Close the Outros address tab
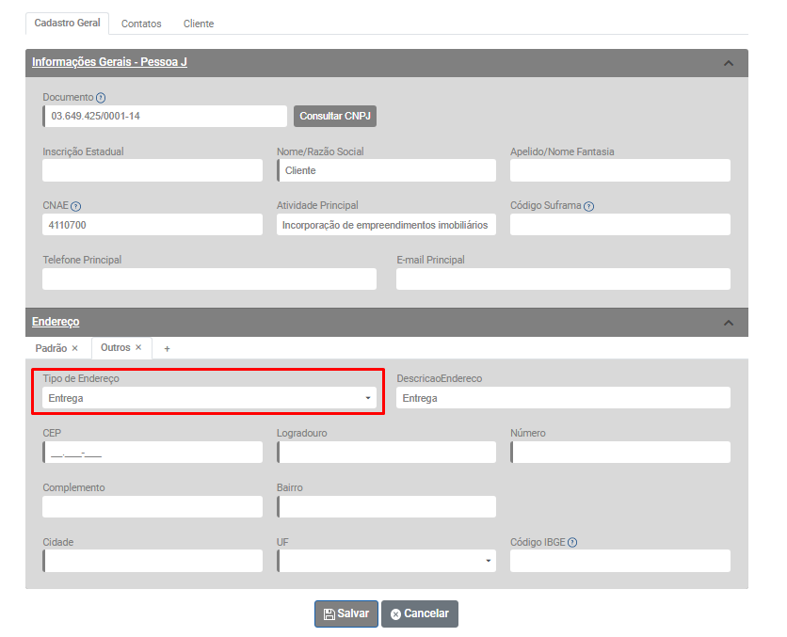 tap(138, 347)
